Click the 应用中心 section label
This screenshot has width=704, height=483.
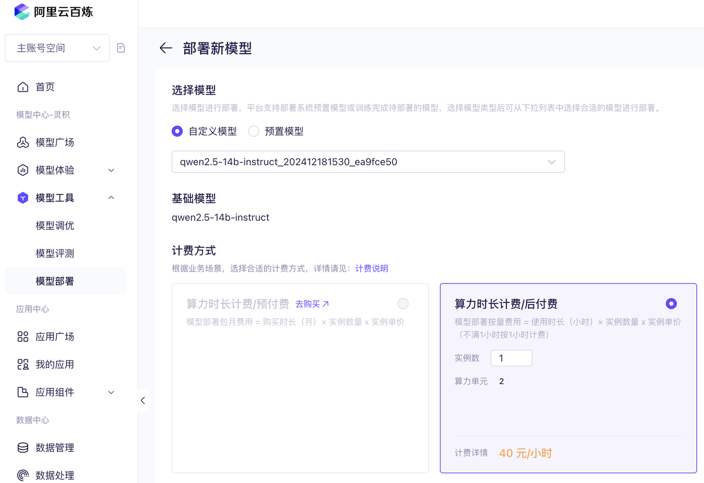click(x=33, y=309)
